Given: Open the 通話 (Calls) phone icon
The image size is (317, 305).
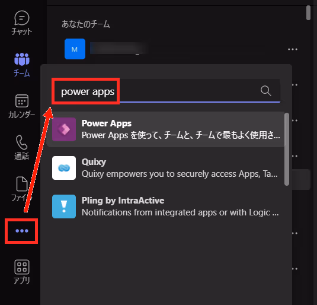Looking at the screenshot, I should [x=22, y=148].
